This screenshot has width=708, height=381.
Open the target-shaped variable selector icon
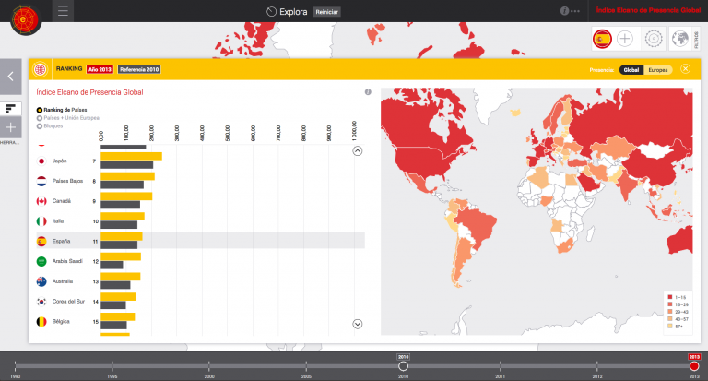coord(653,39)
